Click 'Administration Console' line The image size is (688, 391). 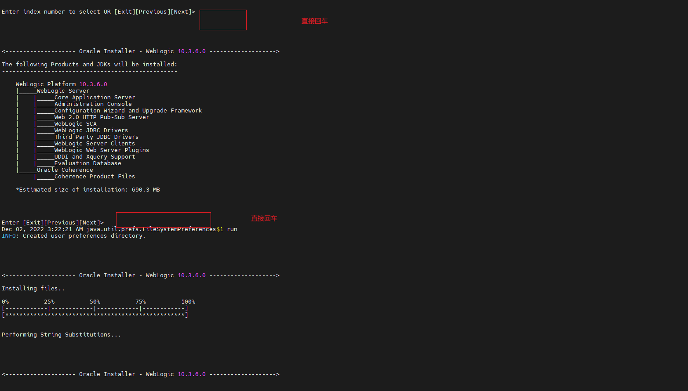[x=93, y=104]
